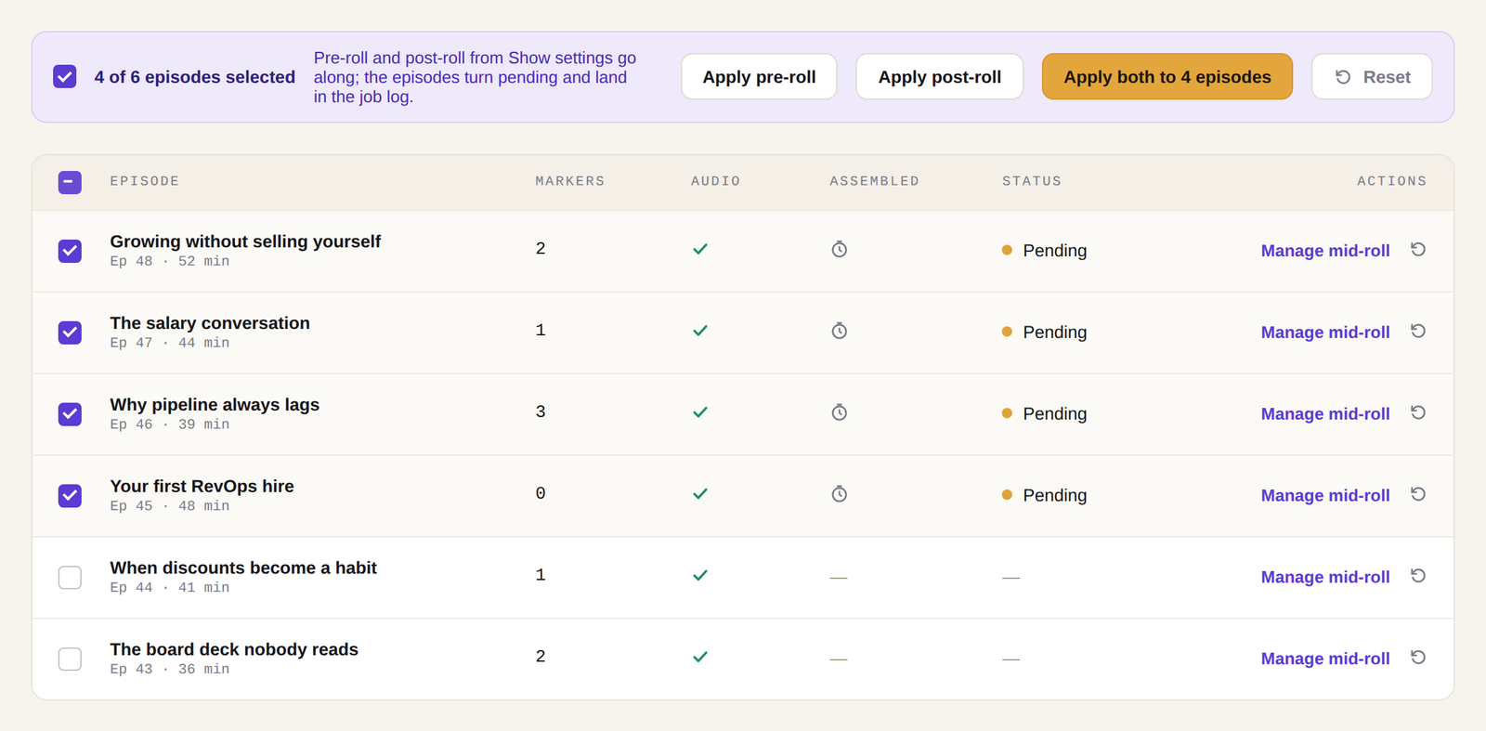Click title The board deck nobody reads
The image size is (1486, 731).
pos(234,650)
